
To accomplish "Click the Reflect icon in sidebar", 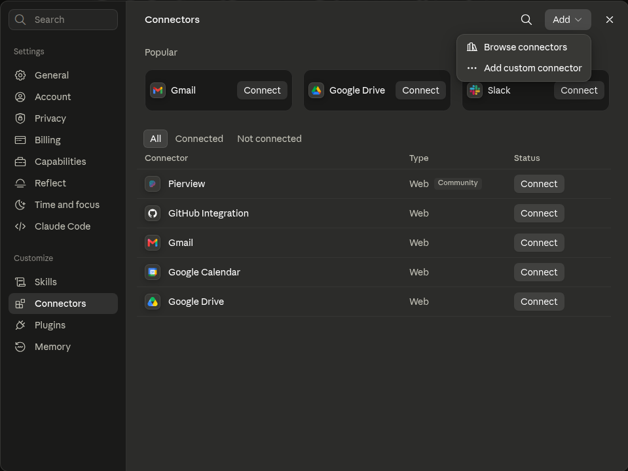I will (x=20, y=183).
